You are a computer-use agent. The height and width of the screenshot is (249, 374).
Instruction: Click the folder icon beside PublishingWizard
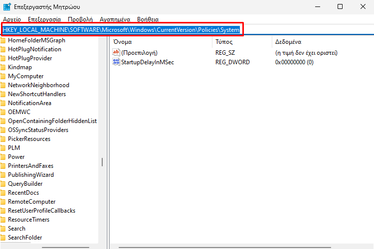[3, 175]
